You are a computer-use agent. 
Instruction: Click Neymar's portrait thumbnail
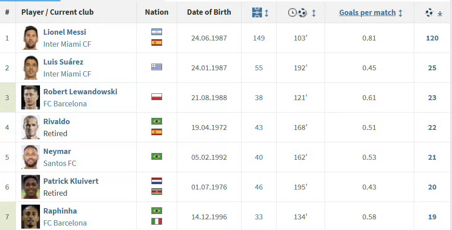point(31,157)
